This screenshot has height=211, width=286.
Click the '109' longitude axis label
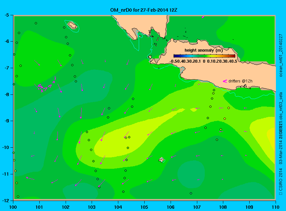click(249, 207)
